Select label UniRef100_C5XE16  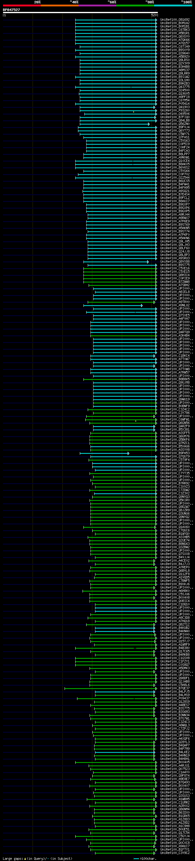(x=175, y=268)
